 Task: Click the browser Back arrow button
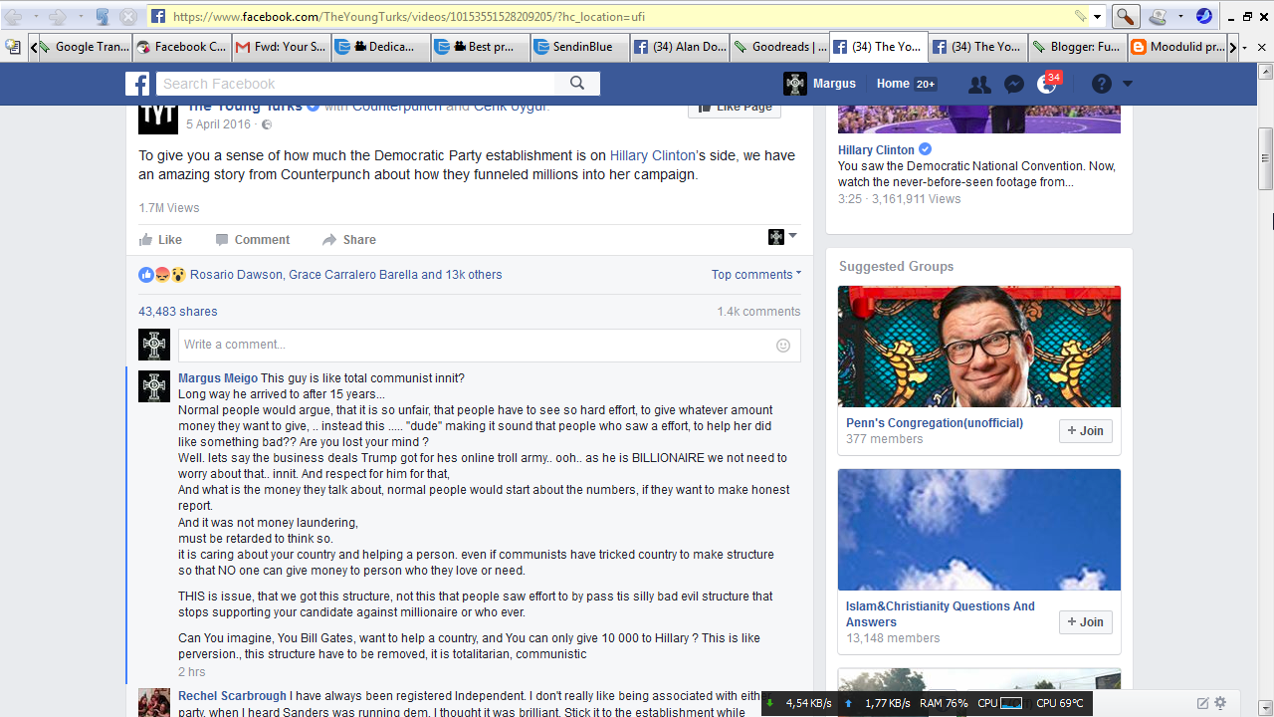(x=15, y=17)
